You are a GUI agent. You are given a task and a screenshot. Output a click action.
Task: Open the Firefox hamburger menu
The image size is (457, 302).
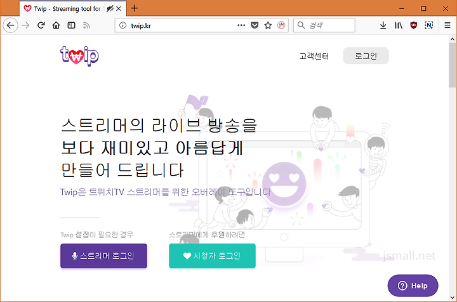(447, 25)
